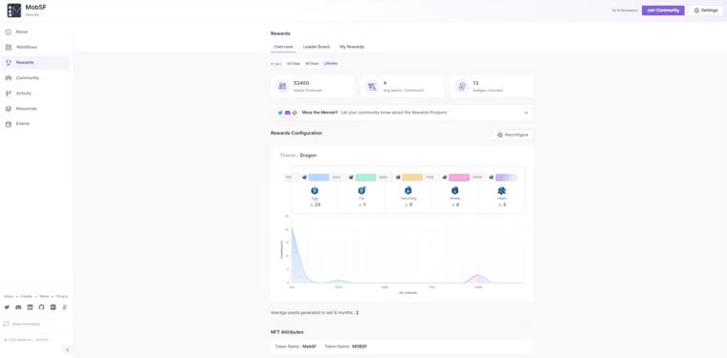Click the orange Hatchling tier color bar

[412, 178]
